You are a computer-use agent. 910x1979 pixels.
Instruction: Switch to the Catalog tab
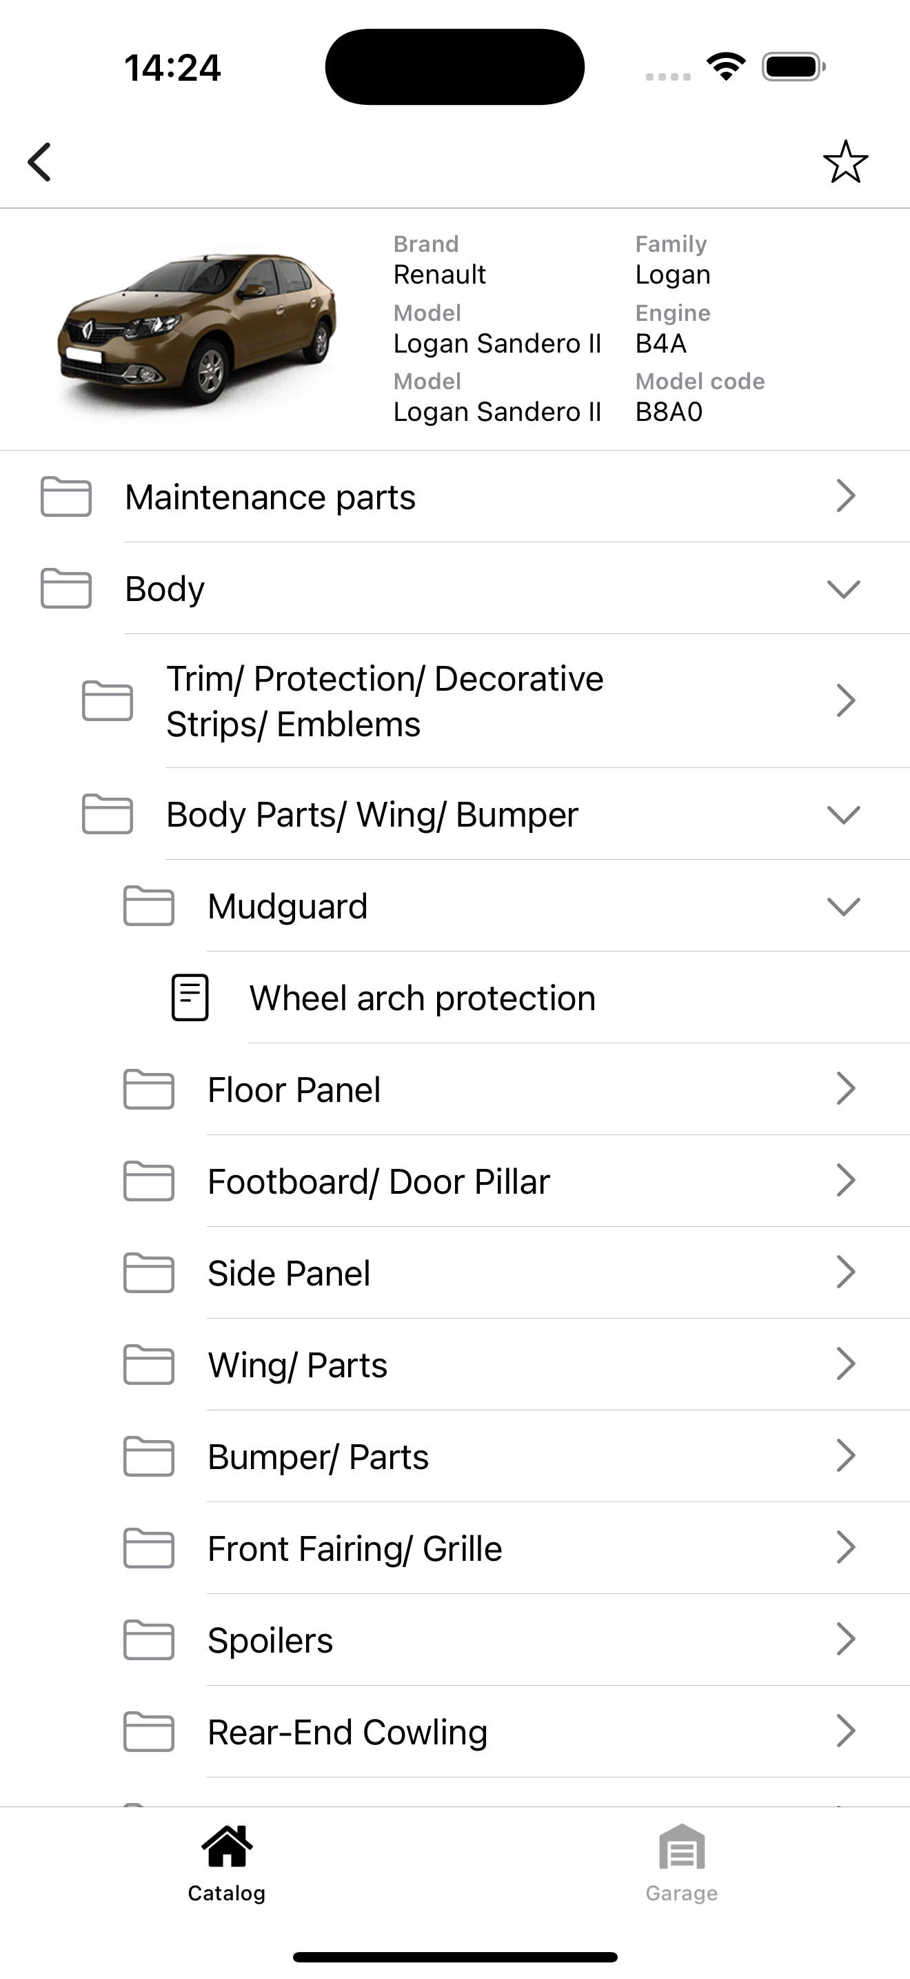tap(227, 1863)
